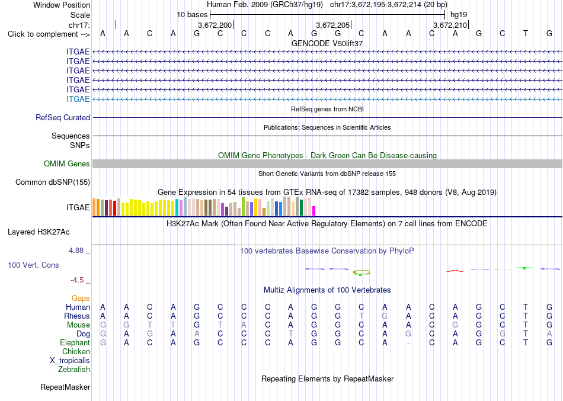
Task: Click the 'Click to complement -->' label
Action: (x=49, y=34)
